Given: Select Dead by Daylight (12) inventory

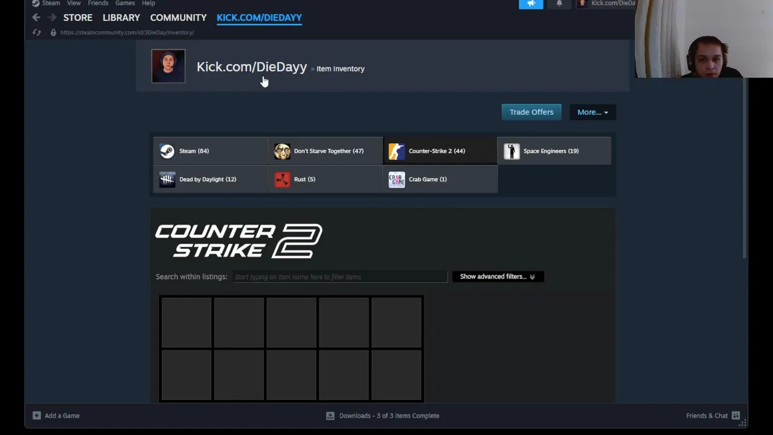Looking at the screenshot, I should pos(210,179).
